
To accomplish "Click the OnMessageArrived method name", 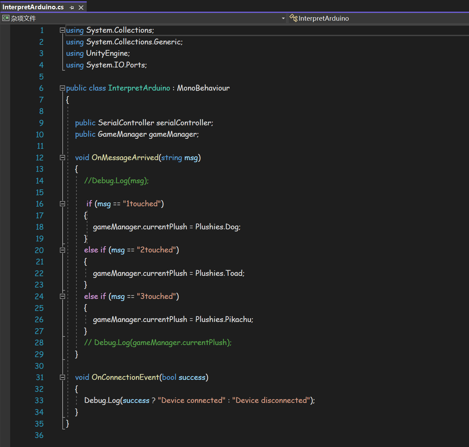I will tap(125, 158).
